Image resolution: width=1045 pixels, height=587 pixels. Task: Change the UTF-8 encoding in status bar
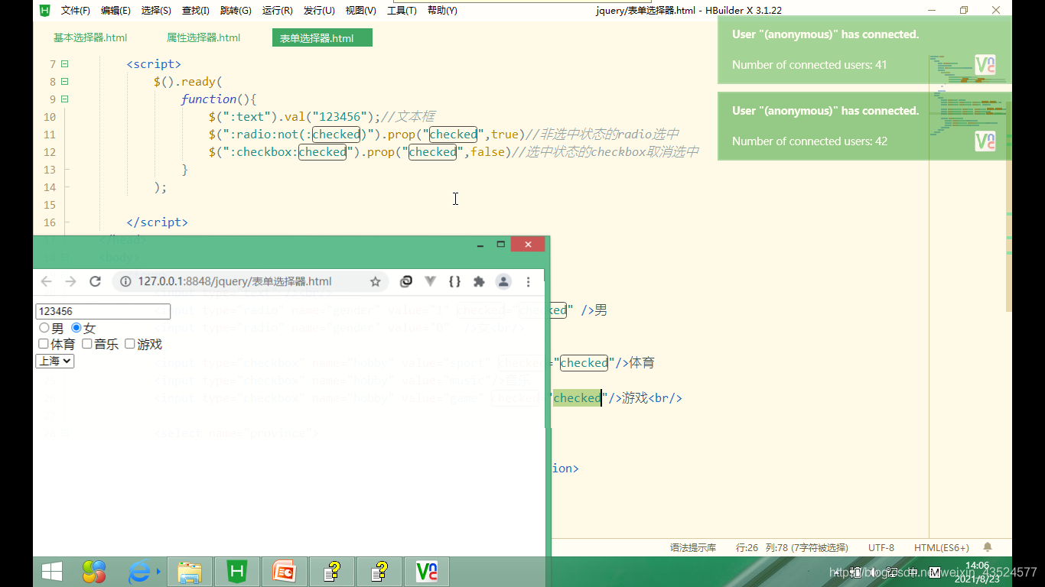881,547
